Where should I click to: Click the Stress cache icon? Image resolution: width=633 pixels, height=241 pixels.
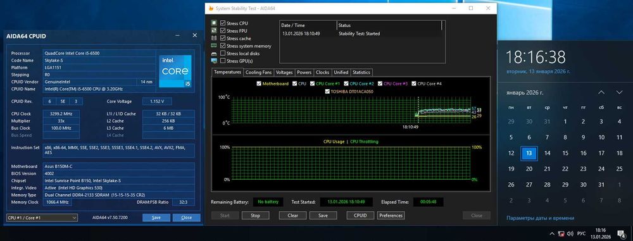(x=214, y=39)
